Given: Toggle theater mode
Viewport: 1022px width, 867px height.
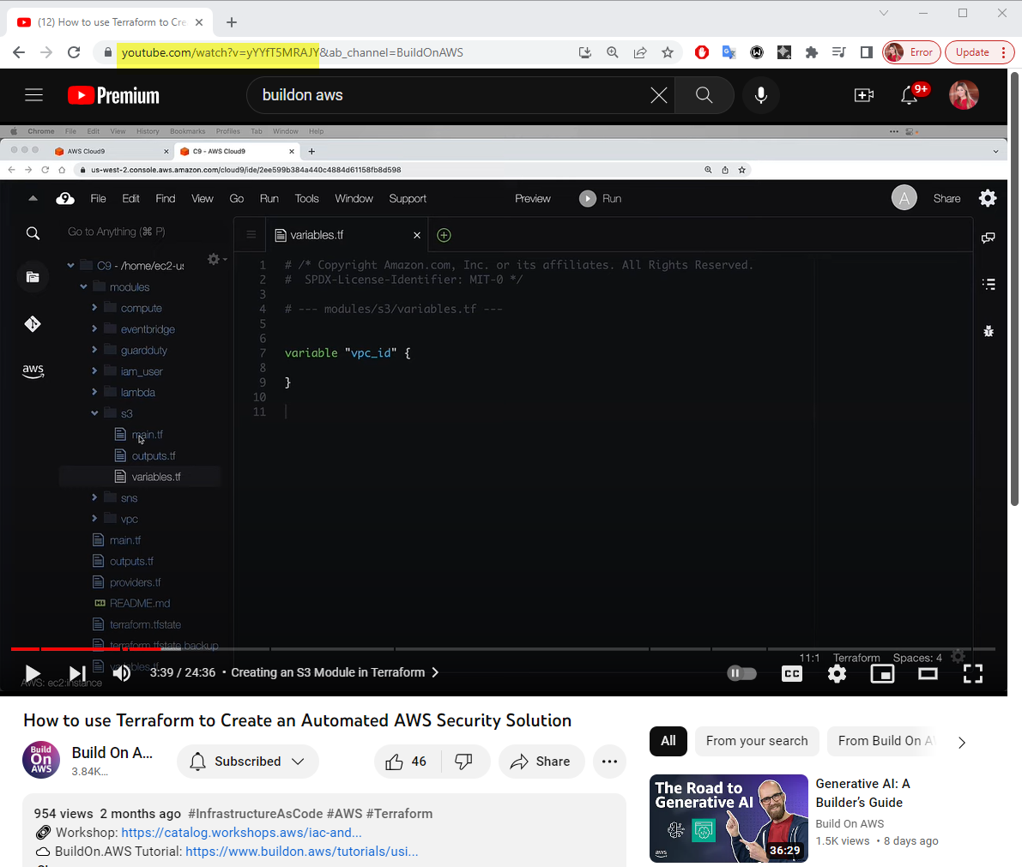Looking at the screenshot, I should pyautogui.click(x=928, y=673).
